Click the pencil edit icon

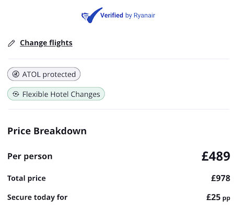point(11,43)
